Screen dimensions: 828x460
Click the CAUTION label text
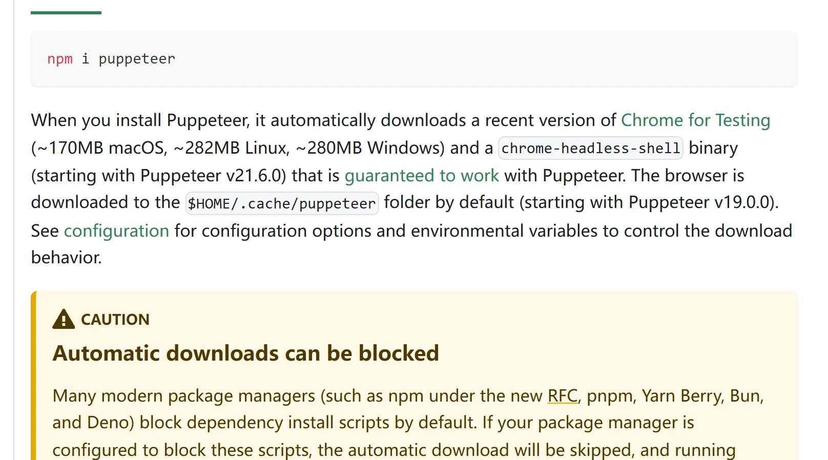(115, 320)
